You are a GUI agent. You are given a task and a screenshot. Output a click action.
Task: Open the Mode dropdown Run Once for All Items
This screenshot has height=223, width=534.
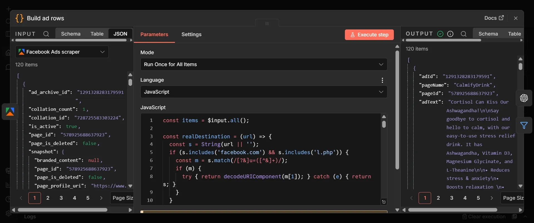(264, 64)
